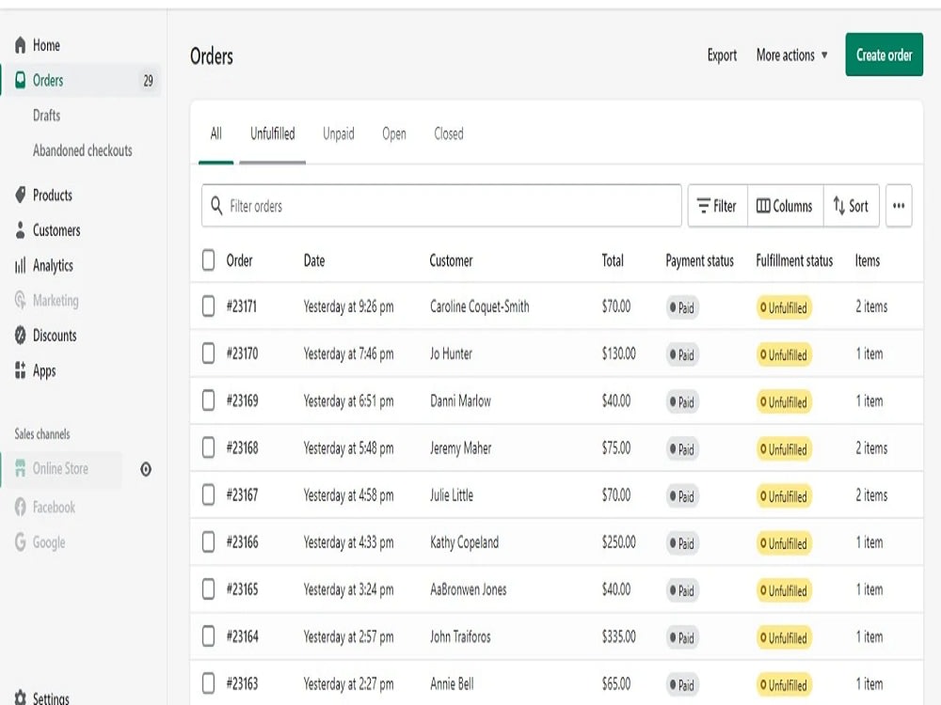The height and width of the screenshot is (705, 941).
Task: Click customer name Caroline Coquet-Smith
Action: coord(480,306)
